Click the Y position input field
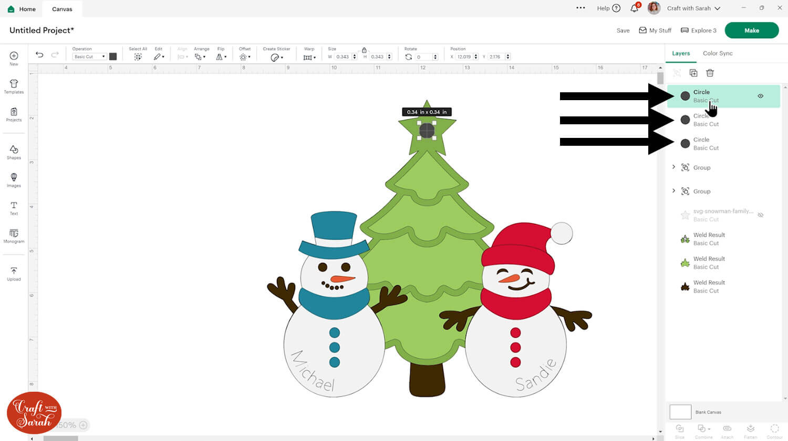The image size is (788, 441). pos(496,57)
